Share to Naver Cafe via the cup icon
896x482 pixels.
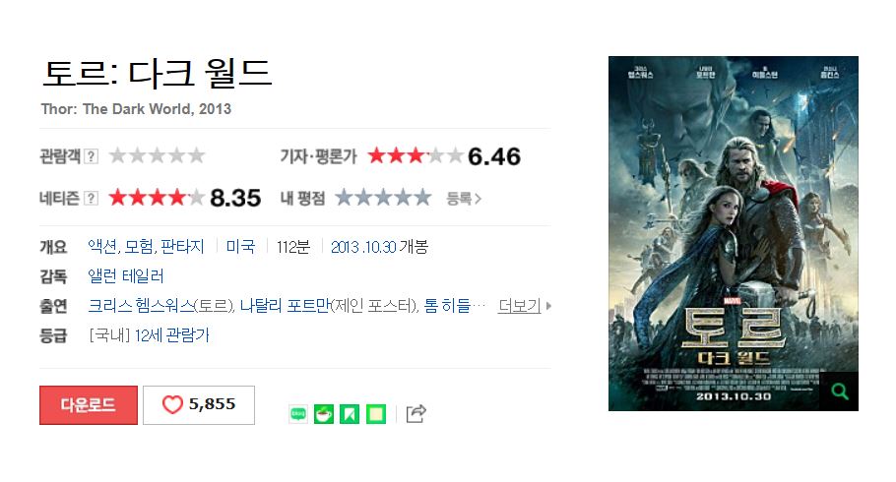pos(324,413)
